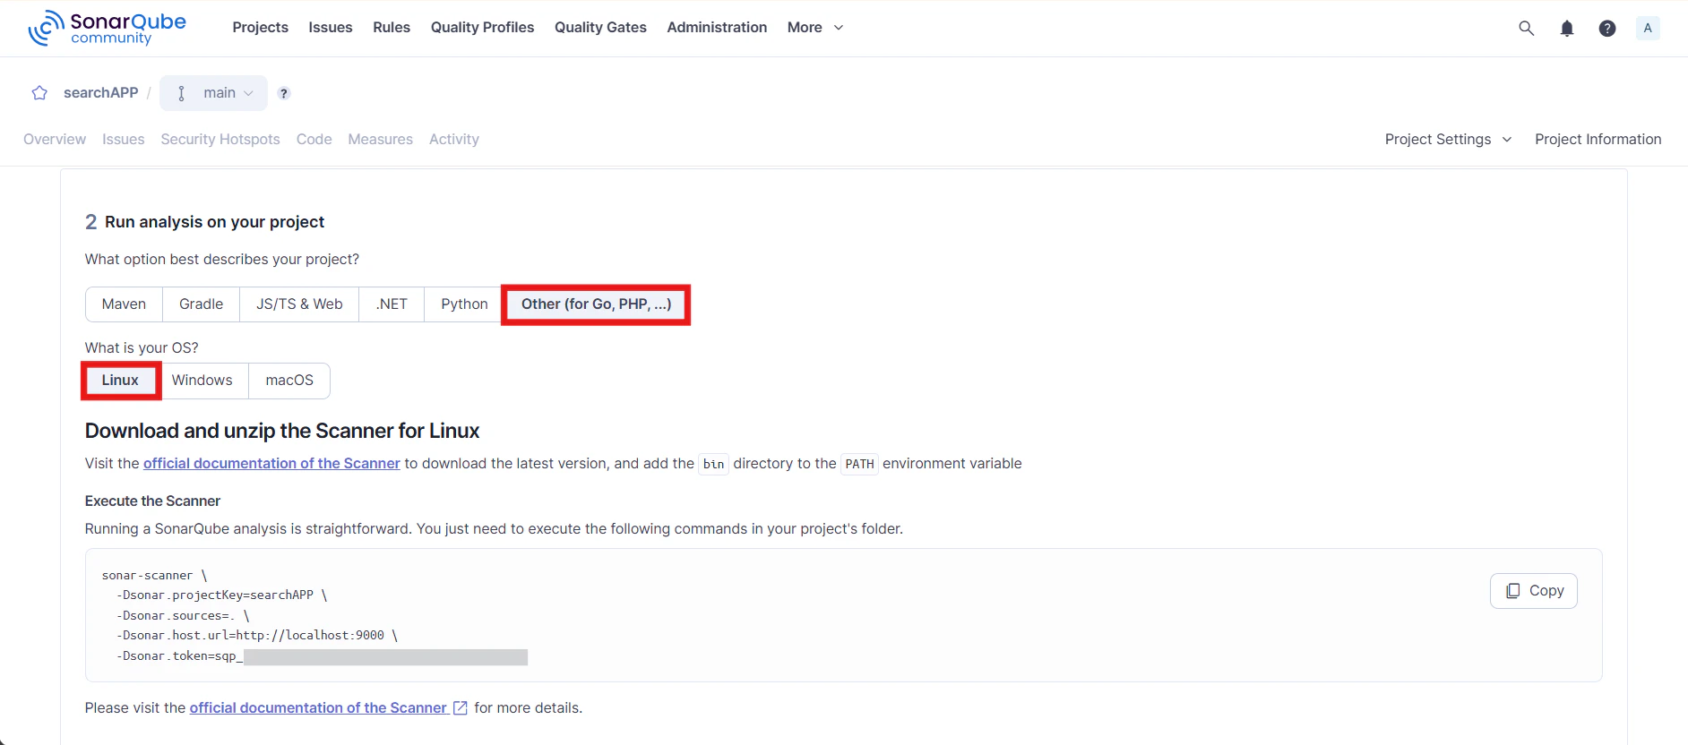1688x745 pixels.
Task: Copy the sonar-scanner command
Action: (1534, 591)
